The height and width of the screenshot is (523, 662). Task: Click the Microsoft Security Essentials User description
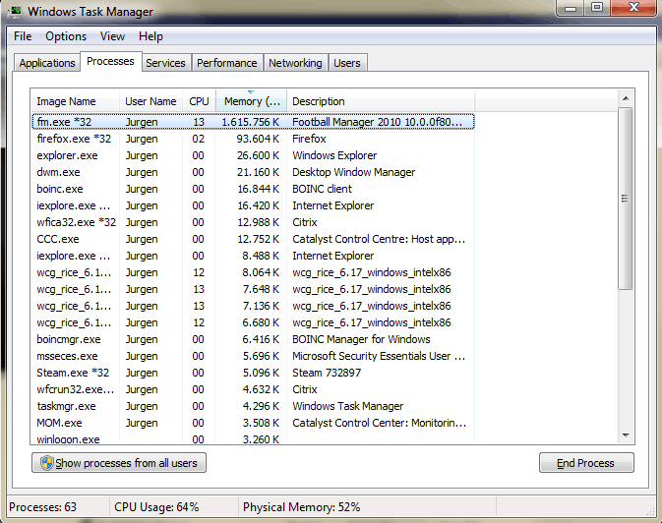[x=379, y=356]
